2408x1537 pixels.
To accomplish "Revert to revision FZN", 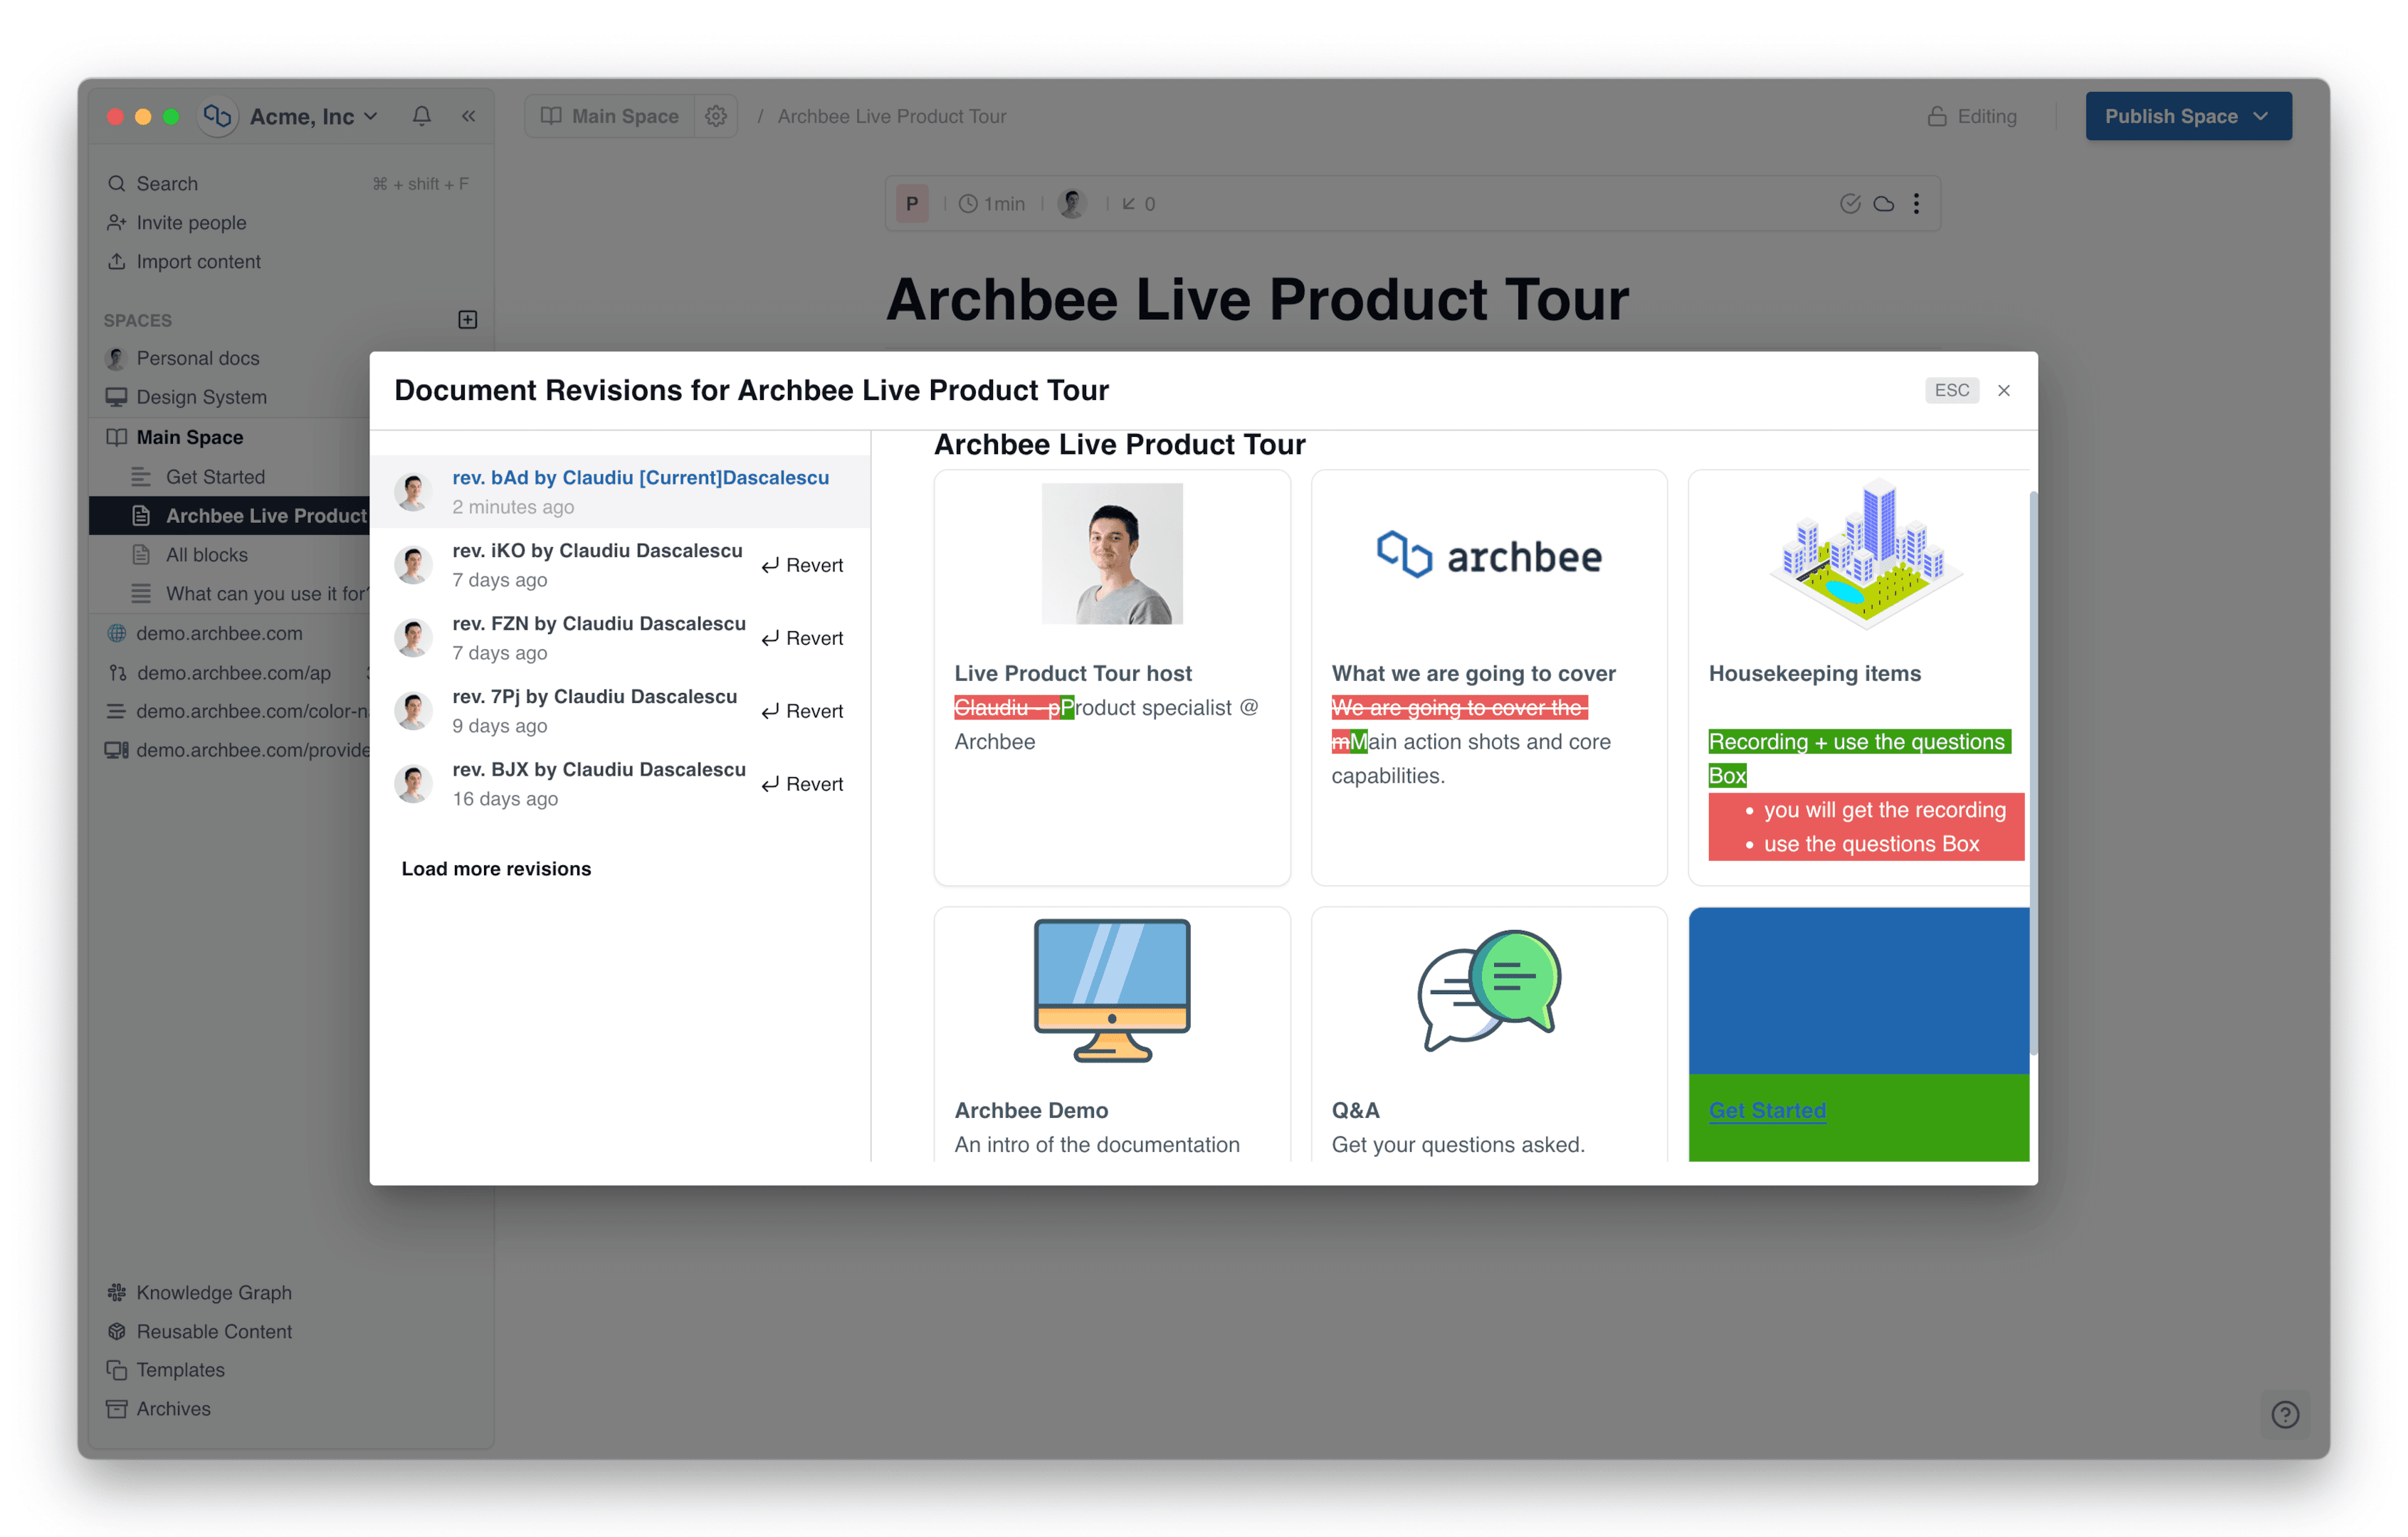I will click(802, 638).
